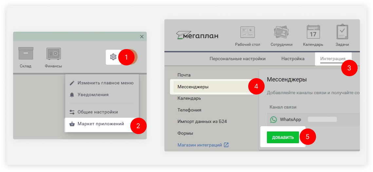Open Рабочий стол dashboard icon
Screen dimensions: 373x172
[247, 32]
